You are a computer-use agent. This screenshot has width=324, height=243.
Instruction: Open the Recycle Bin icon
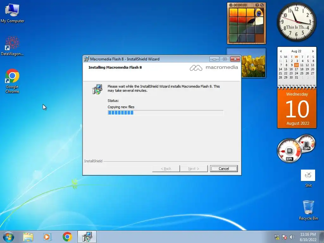pyautogui.click(x=308, y=210)
